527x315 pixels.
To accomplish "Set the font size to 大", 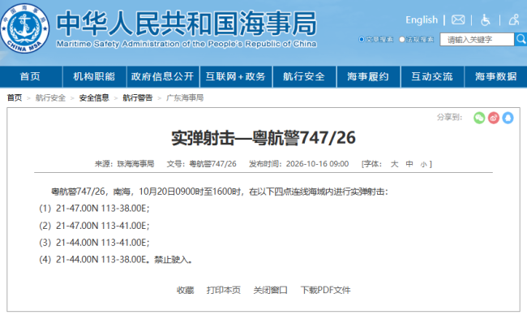I will pyautogui.click(x=394, y=164).
